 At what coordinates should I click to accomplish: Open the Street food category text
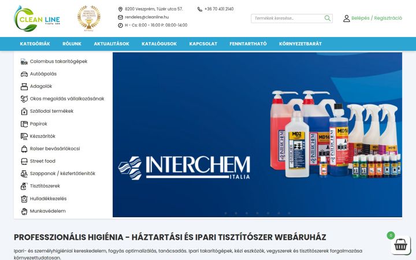pos(42,161)
